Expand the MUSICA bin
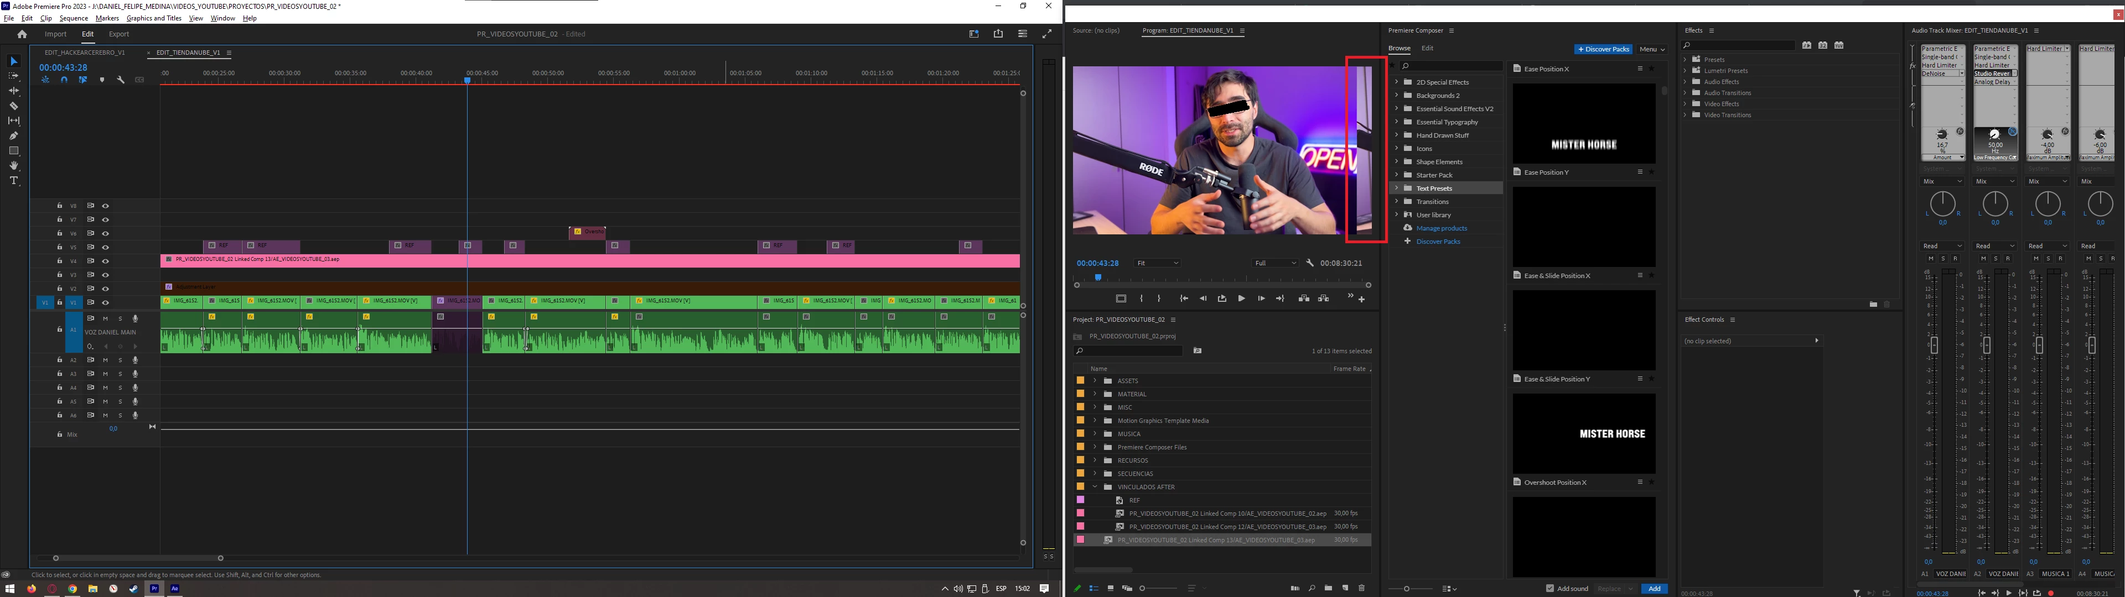The image size is (2125, 597). pos(1095,434)
